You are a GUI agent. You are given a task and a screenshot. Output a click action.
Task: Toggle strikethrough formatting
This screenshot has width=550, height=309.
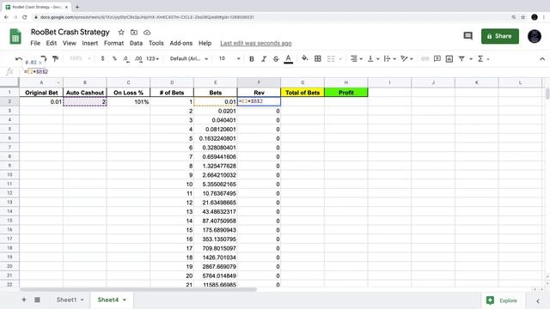276,59
